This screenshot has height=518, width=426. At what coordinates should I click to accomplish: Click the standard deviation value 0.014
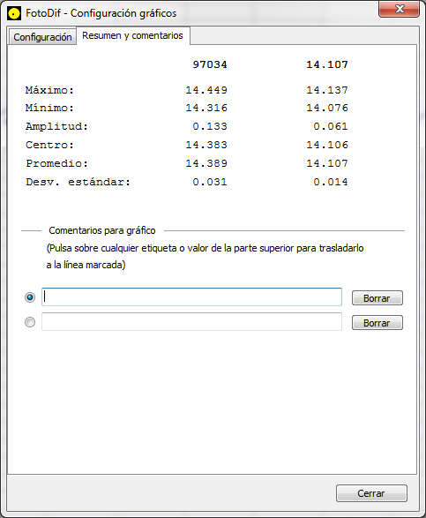[331, 182]
